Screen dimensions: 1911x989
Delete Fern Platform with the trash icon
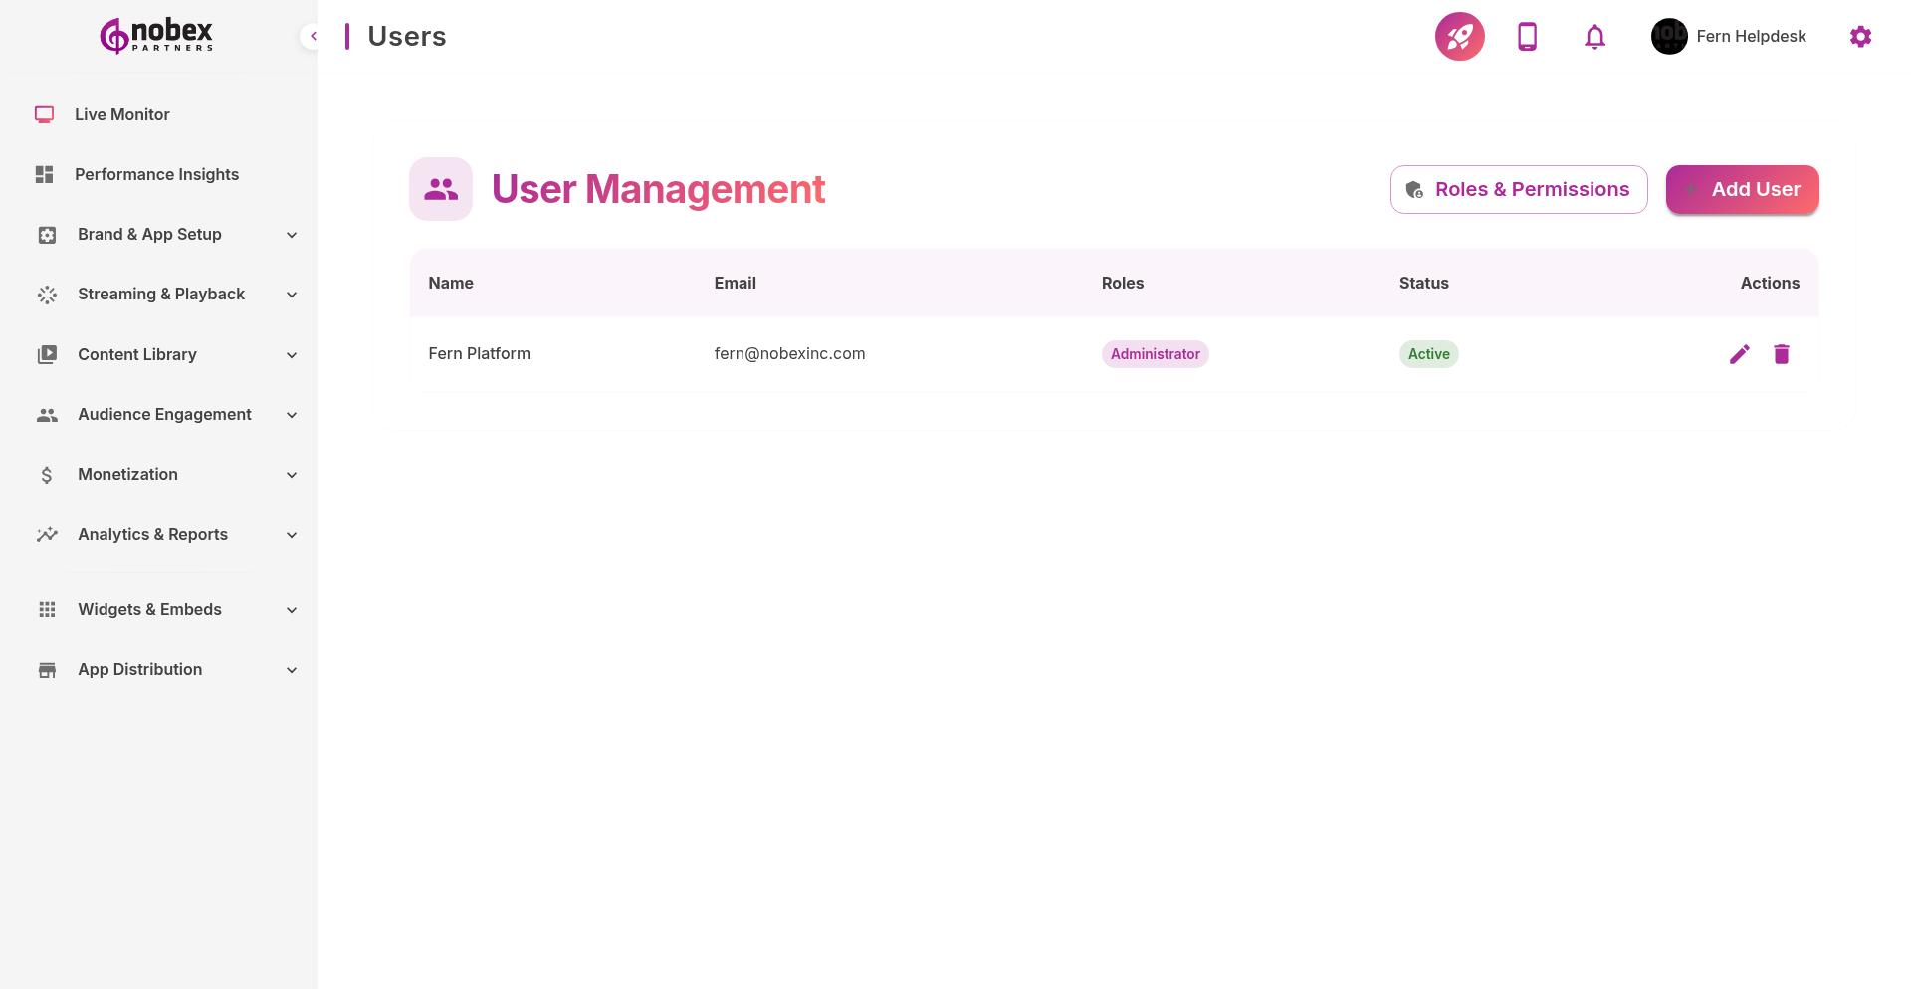tap(1782, 353)
